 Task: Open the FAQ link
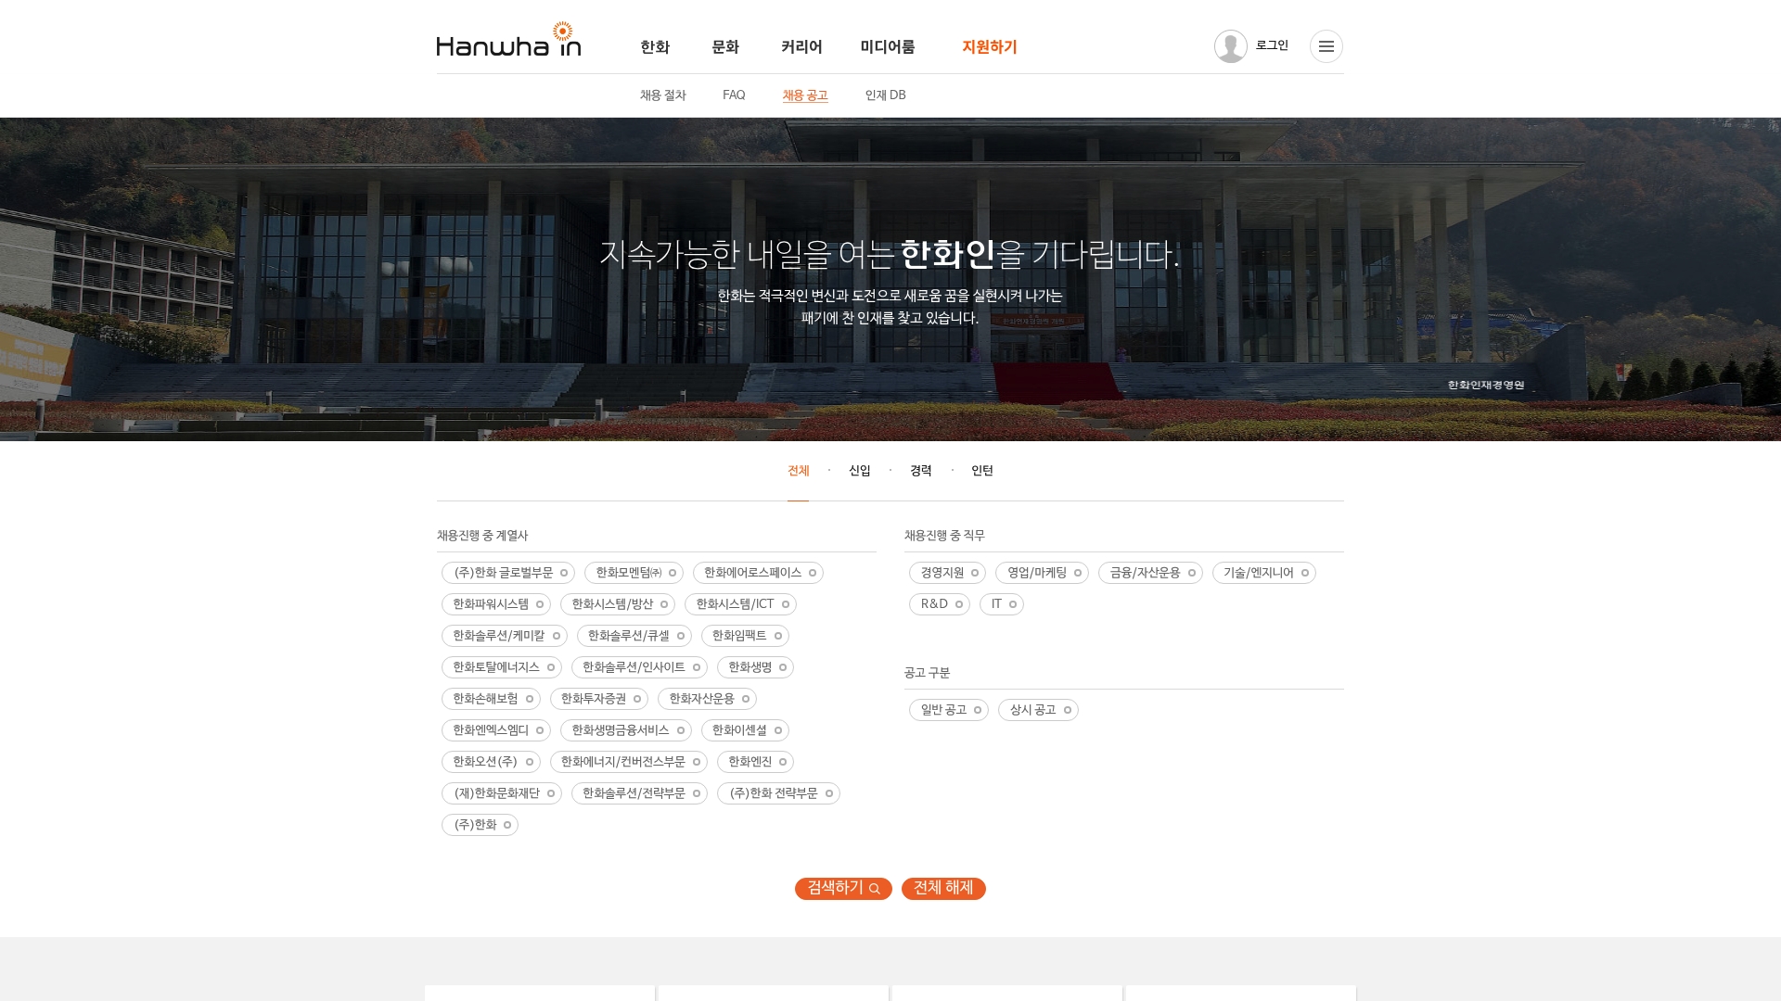point(734,95)
